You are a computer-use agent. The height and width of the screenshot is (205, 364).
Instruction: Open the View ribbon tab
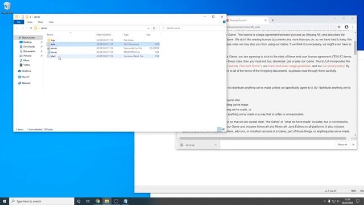pyautogui.click(x=51, y=22)
